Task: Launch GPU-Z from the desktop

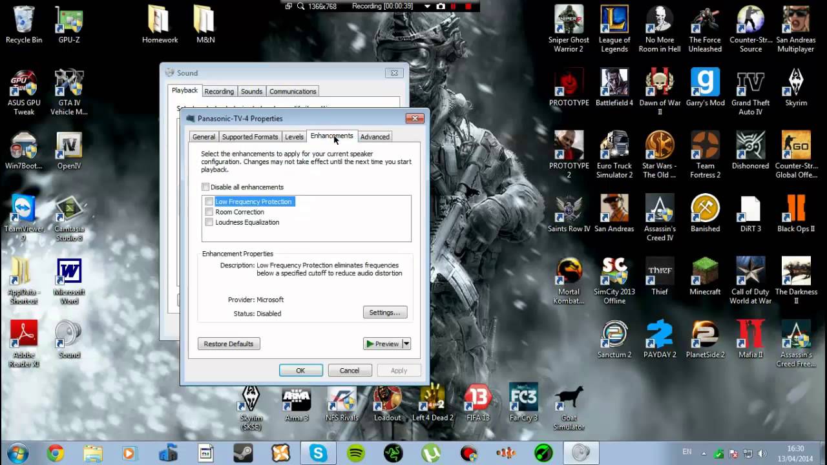Action: coord(68,25)
